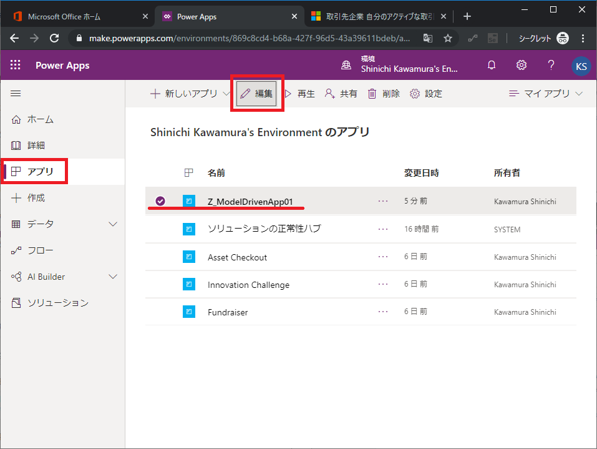Open the Fundraiser app link
This screenshot has width=597, height=449.
(228, 312)
